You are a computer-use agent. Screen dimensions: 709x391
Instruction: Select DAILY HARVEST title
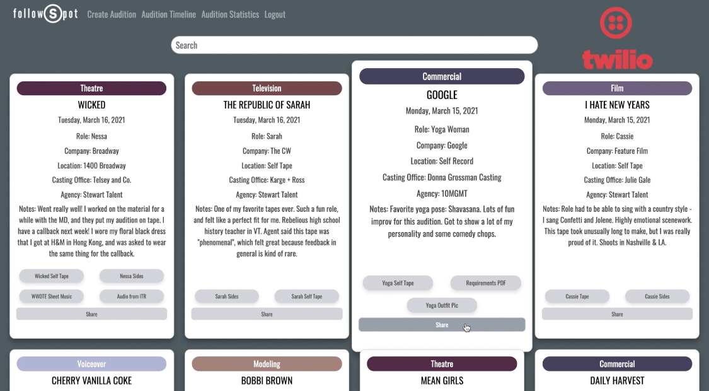click(x=617, y=381)
